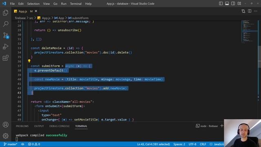Click newMovie variable on line 40
Viewport: 261px width, 147px height.
click(53, 79)
